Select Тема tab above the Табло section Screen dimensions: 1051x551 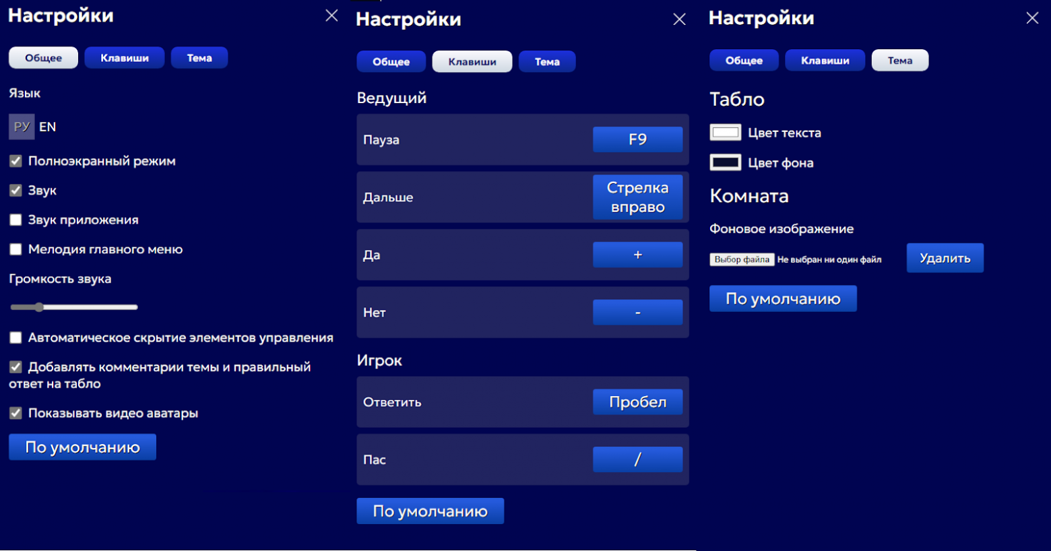[x=900, y=60]
